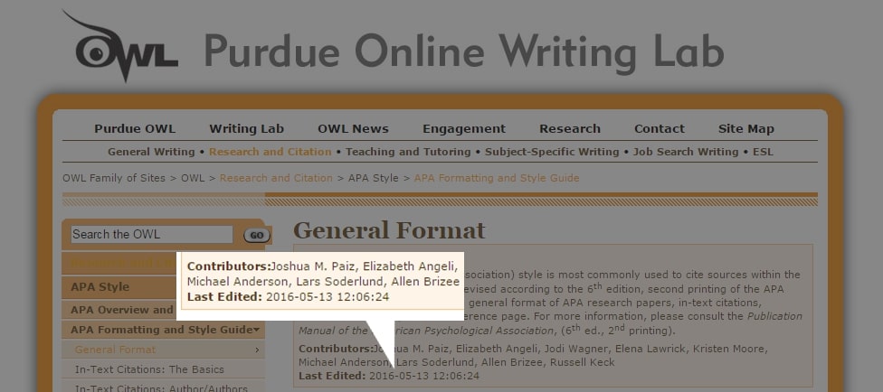Click the OWL logo

point(120,47)
